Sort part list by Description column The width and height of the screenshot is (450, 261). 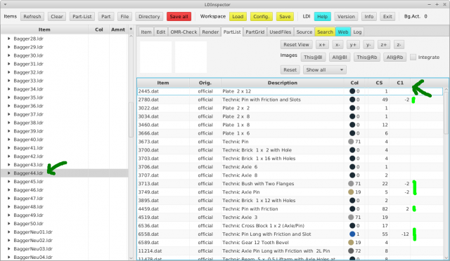coord(283,83)
